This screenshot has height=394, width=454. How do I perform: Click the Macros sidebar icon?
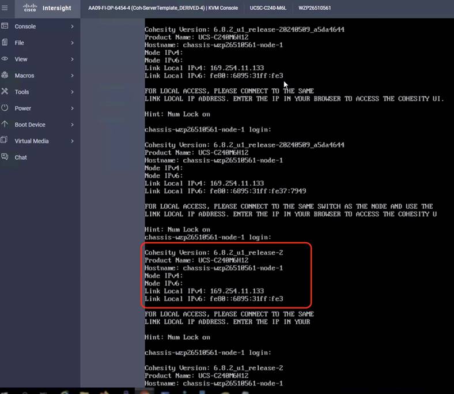pos(5,75)
